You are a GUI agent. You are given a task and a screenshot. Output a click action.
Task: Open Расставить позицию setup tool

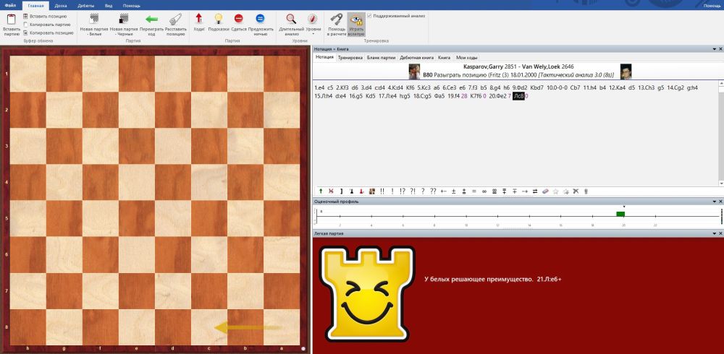click(175, 22)
